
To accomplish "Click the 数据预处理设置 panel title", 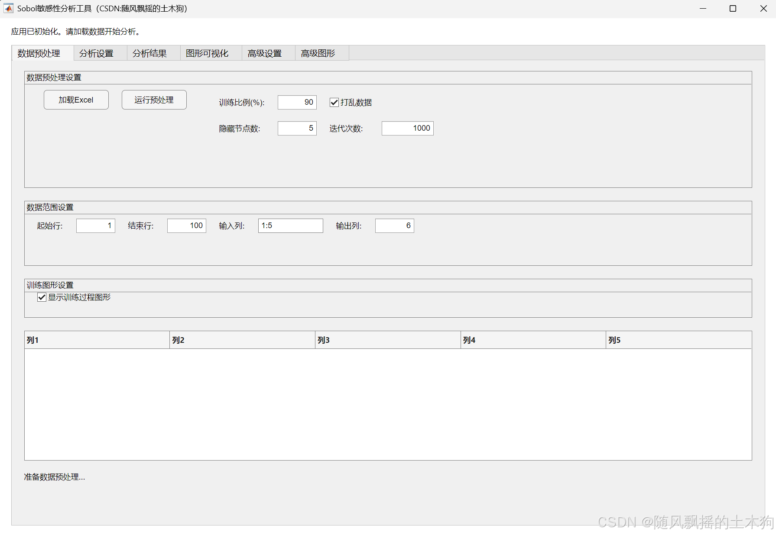I will tap(54, 77).
